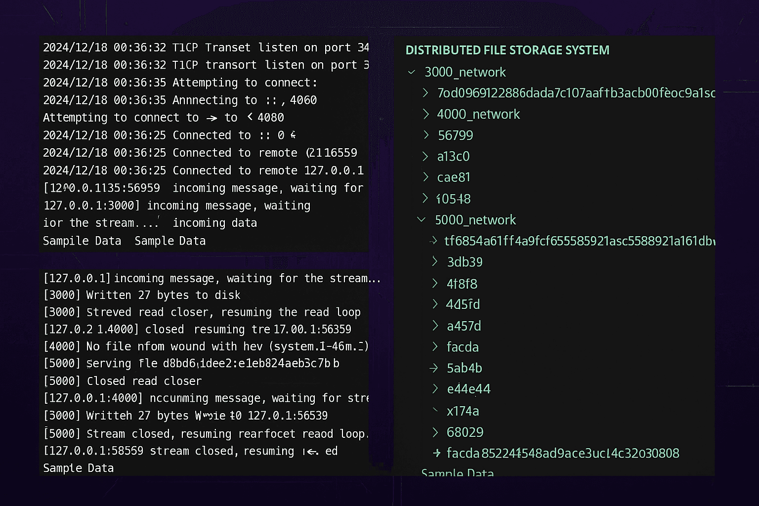The height and width of the screenshot is (506, 759).
Task: Click the arrow icon beside 5ab4b
Action: pos(434,368)
